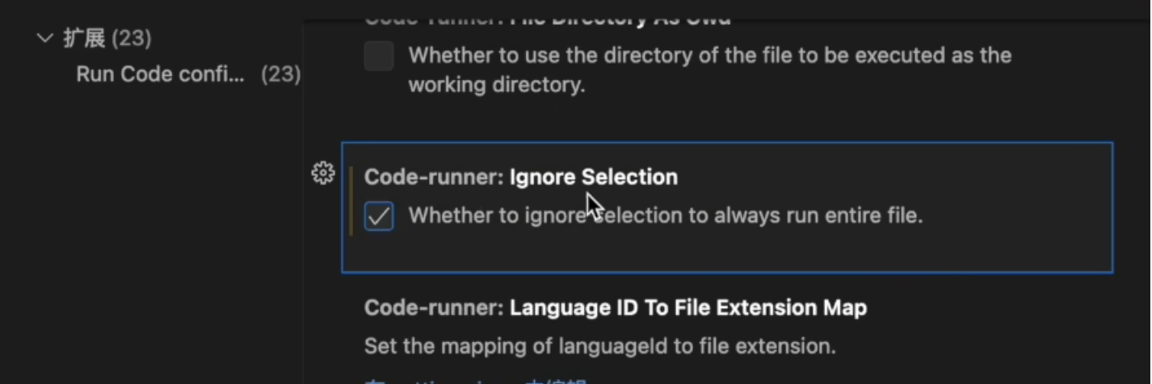Click the (23) count beside Run Code confi...

click(281, 74)
